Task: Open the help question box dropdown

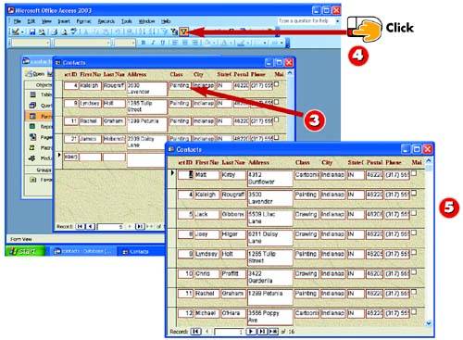Action: pyautogui.click(x=337, y=21)
